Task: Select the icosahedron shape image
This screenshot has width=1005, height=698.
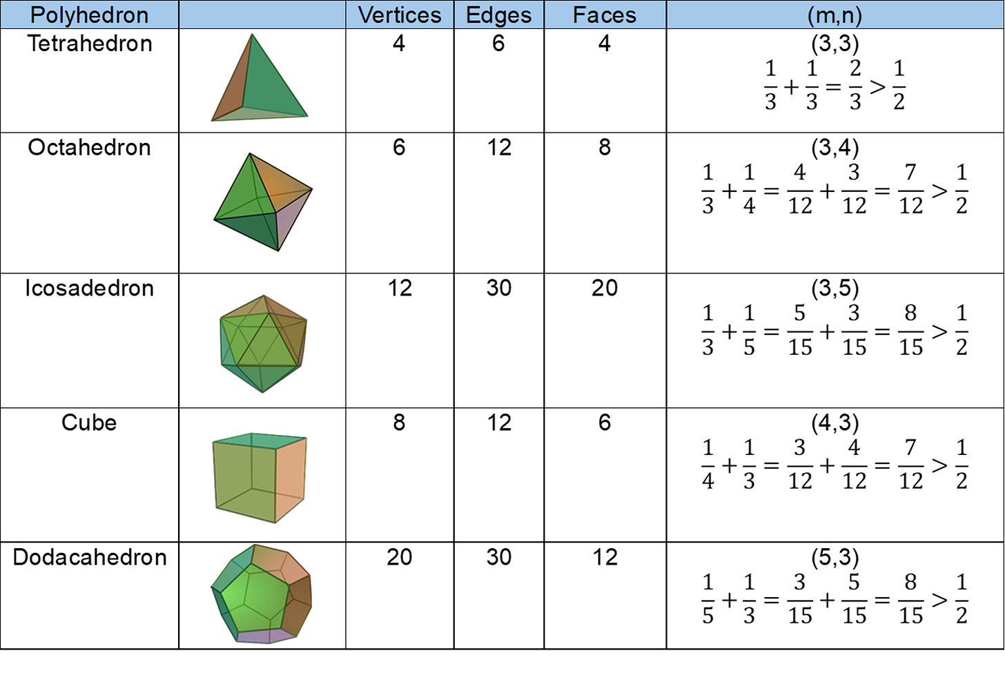Action: click(263, 344)
